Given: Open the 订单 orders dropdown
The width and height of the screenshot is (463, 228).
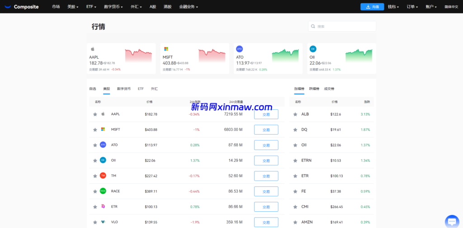Looking at the screenshot, I should point(412,6).
